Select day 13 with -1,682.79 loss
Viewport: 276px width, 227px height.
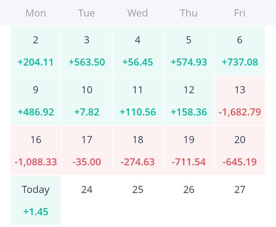click(x=240, y=101)
